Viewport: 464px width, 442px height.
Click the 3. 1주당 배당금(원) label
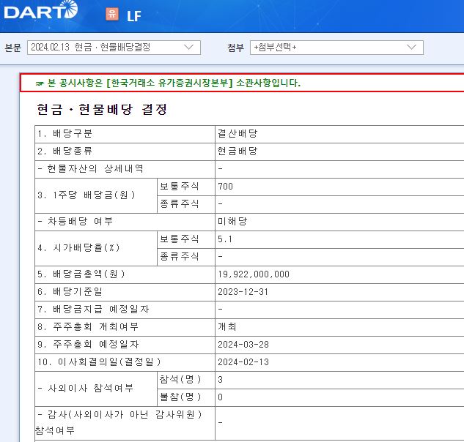coord(86,195)
